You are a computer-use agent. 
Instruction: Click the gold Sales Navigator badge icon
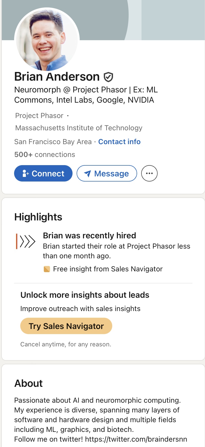[x=47, y=269]
